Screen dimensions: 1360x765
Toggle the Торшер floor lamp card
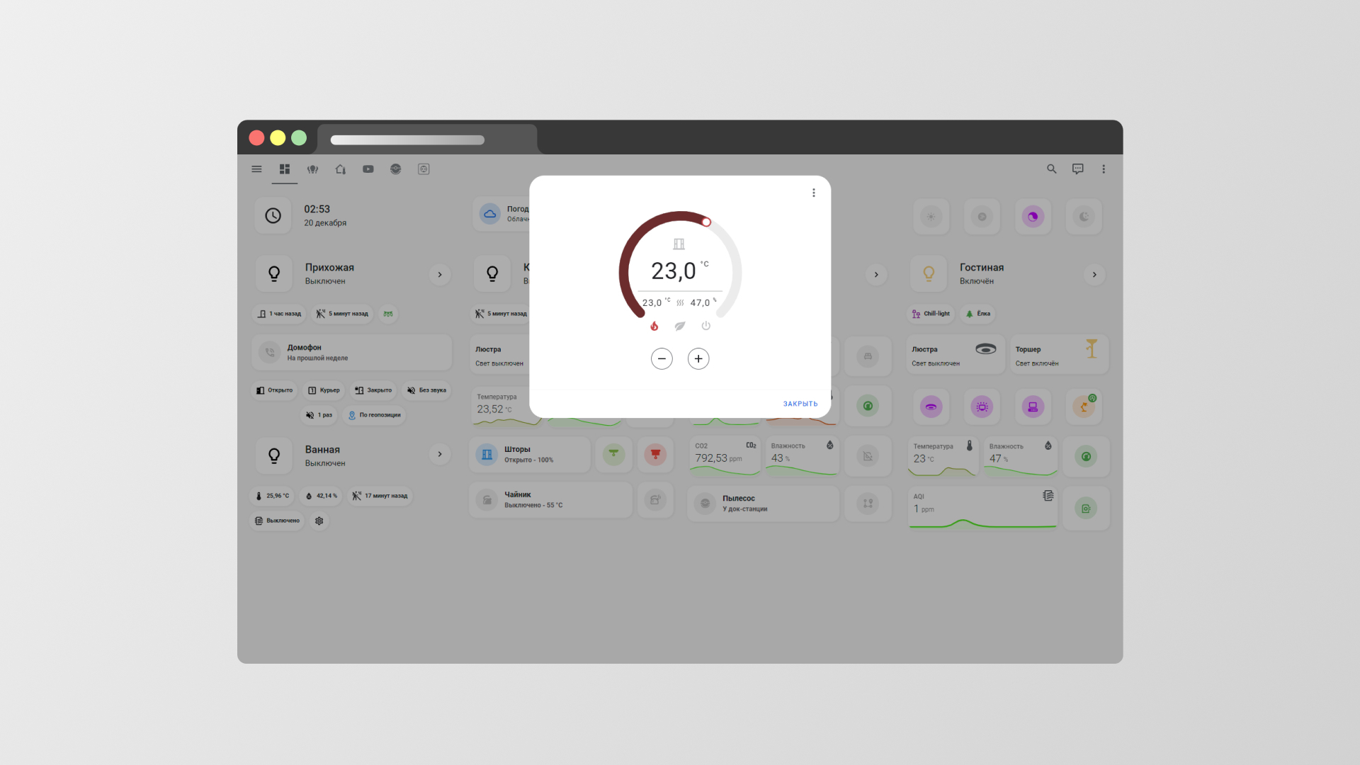1060,355
